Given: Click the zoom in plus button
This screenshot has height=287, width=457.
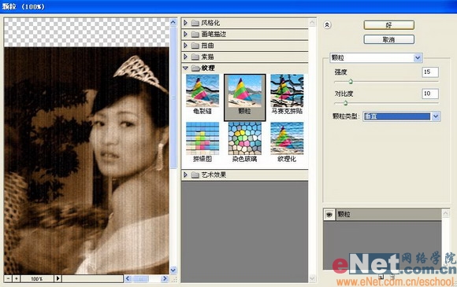Looking at the screenshot, I should [x=16, y=278].
